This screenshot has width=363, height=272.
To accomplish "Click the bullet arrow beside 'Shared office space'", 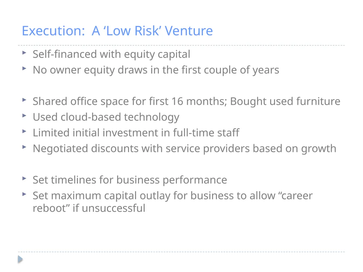I will [x=24, y=100].
